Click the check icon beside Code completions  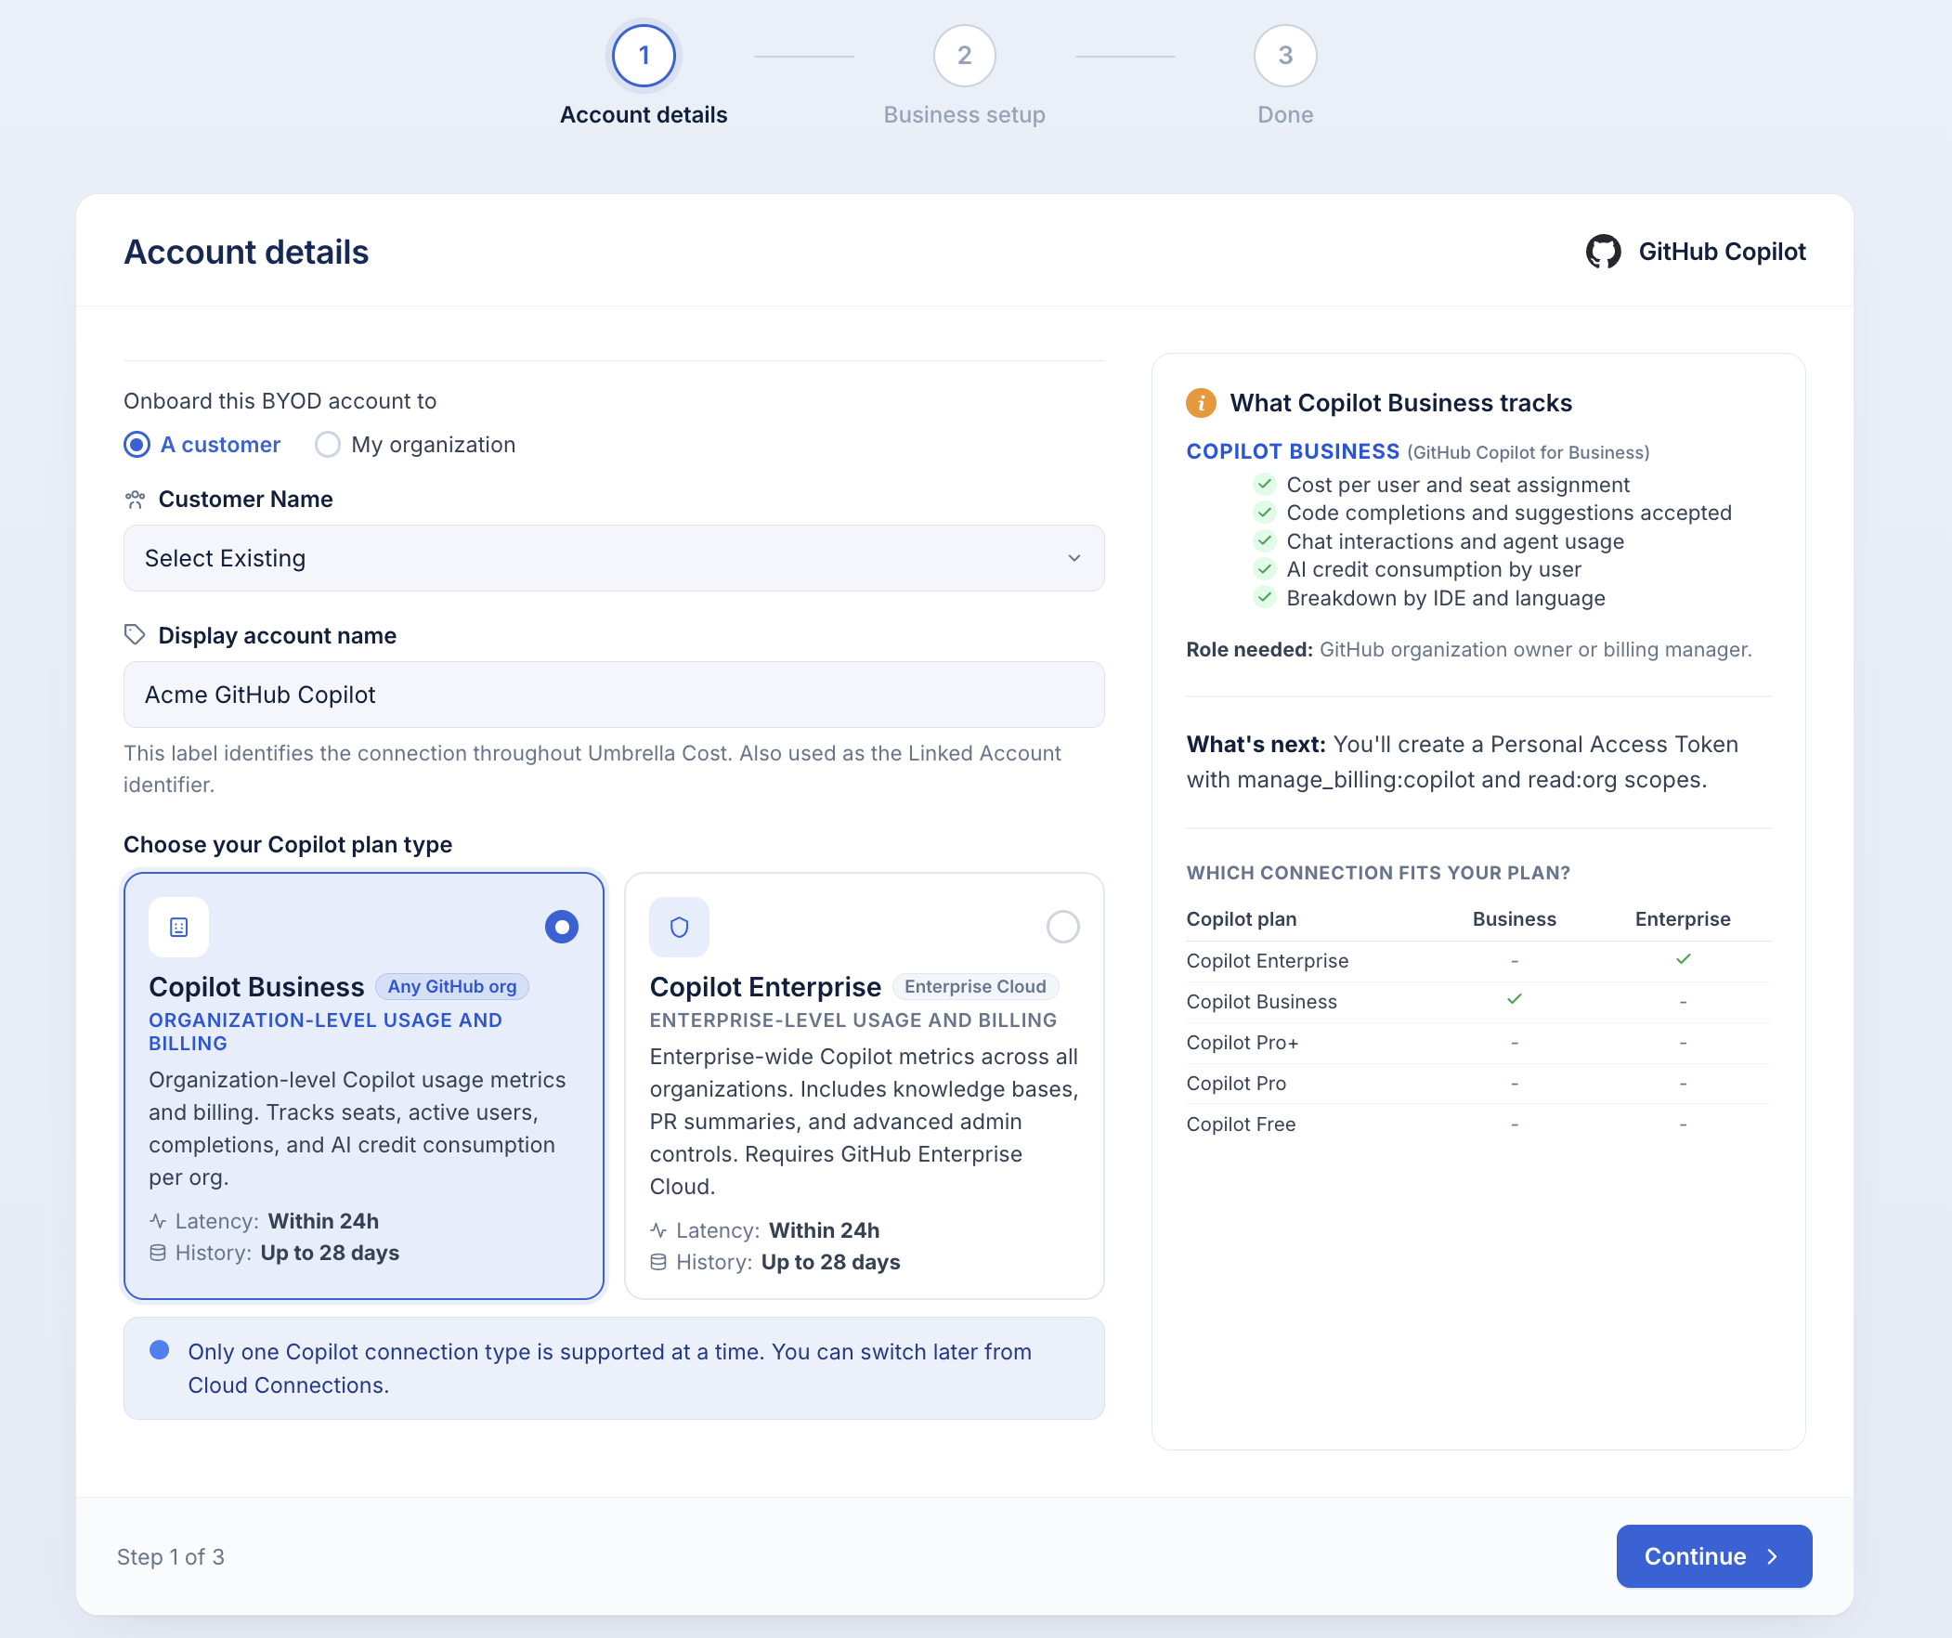click(1264, 513)
